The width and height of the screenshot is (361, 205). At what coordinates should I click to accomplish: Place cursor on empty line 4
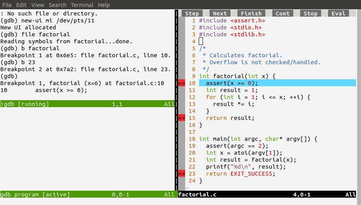(x=201, y=41)
